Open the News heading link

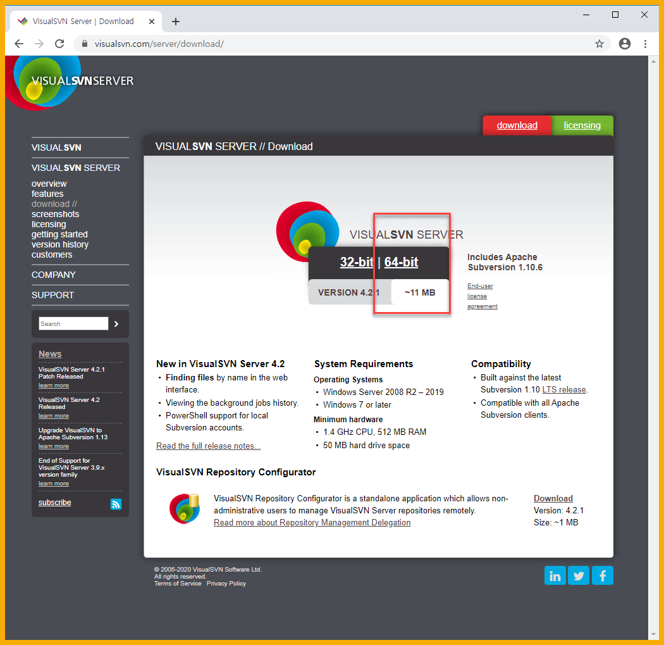(x=50, y=354)
